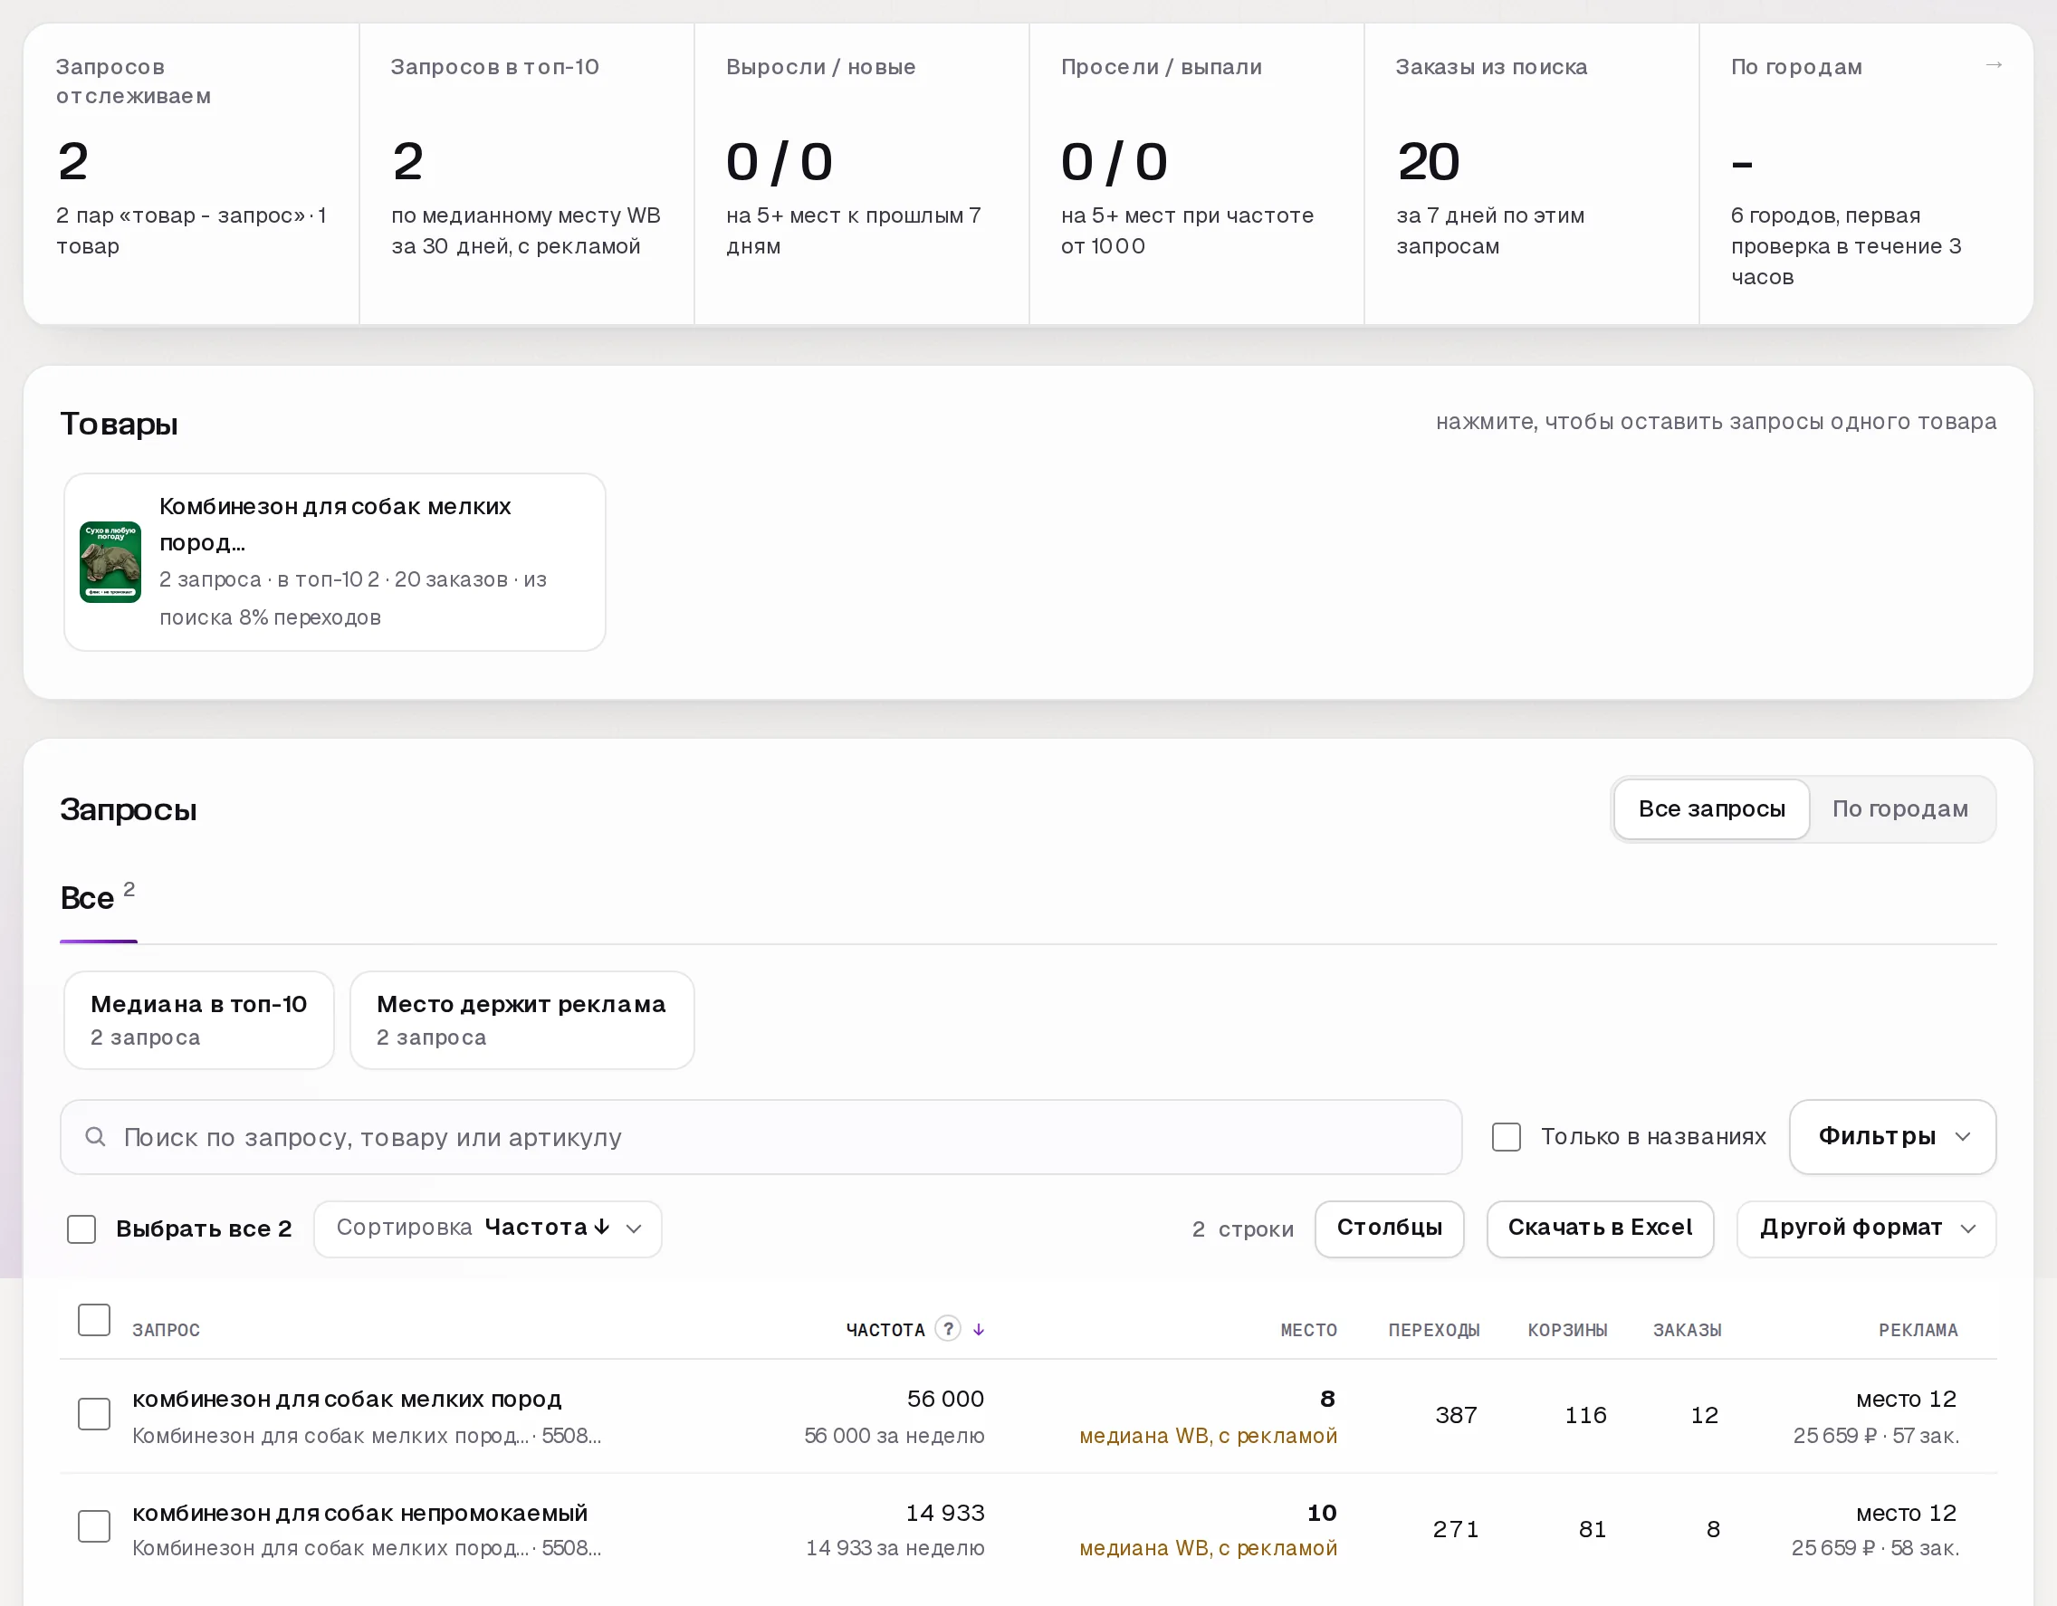2057x1606 pixels.
Task: Download table via Скачать в Excel
Action: [x=1599, y=1228]
